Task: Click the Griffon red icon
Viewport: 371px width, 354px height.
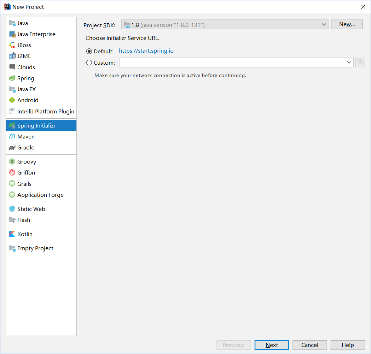Action: click(12, 172)
